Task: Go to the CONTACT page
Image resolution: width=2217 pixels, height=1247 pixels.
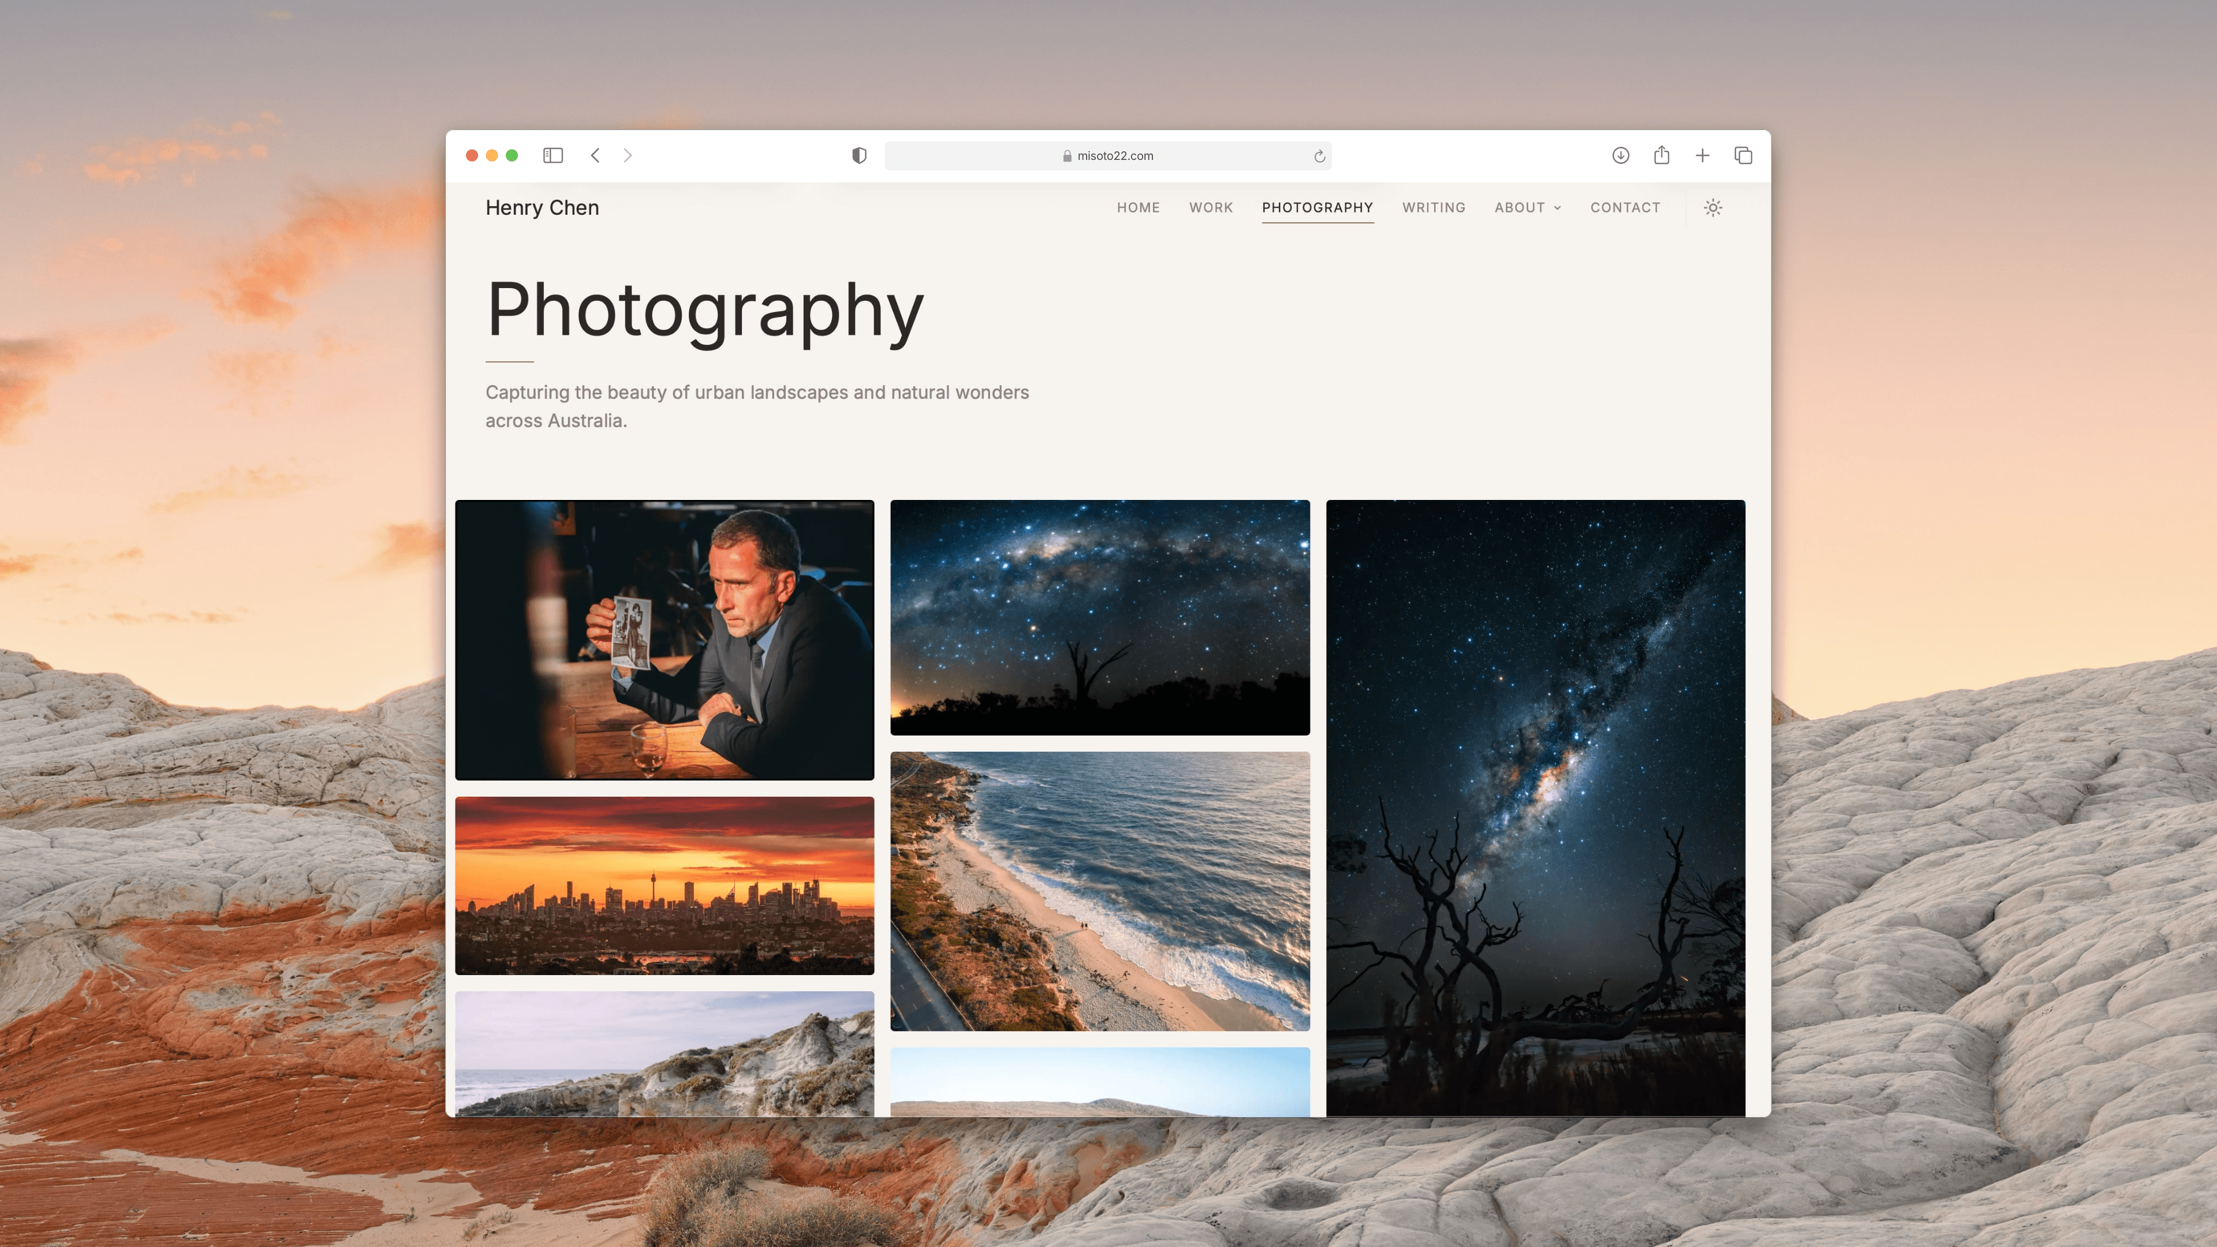Action: click(1625, 207)
